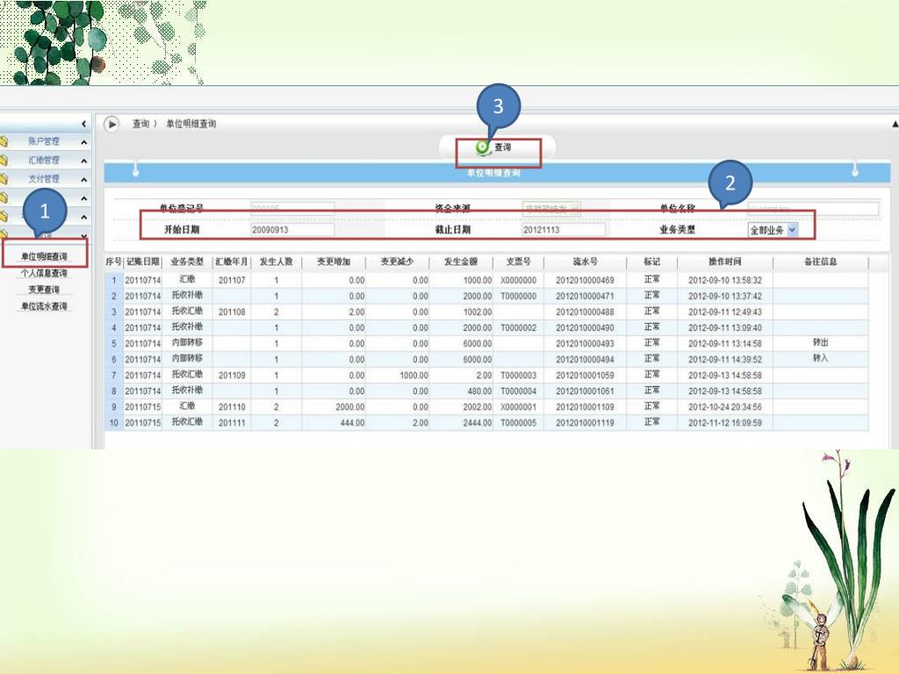
Task: Click the folder icon beside 支付管理
Action: tap(4, 178)
